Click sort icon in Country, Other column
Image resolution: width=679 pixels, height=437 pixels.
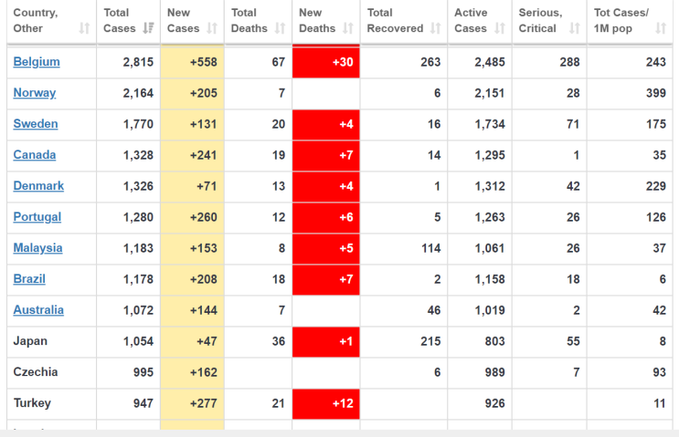pyautogui.click(x=84, y=29)
